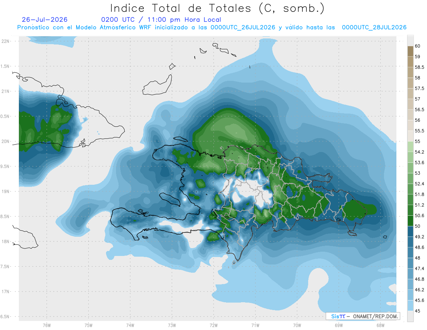Click the legend value 49.2

tap(420, 237)
